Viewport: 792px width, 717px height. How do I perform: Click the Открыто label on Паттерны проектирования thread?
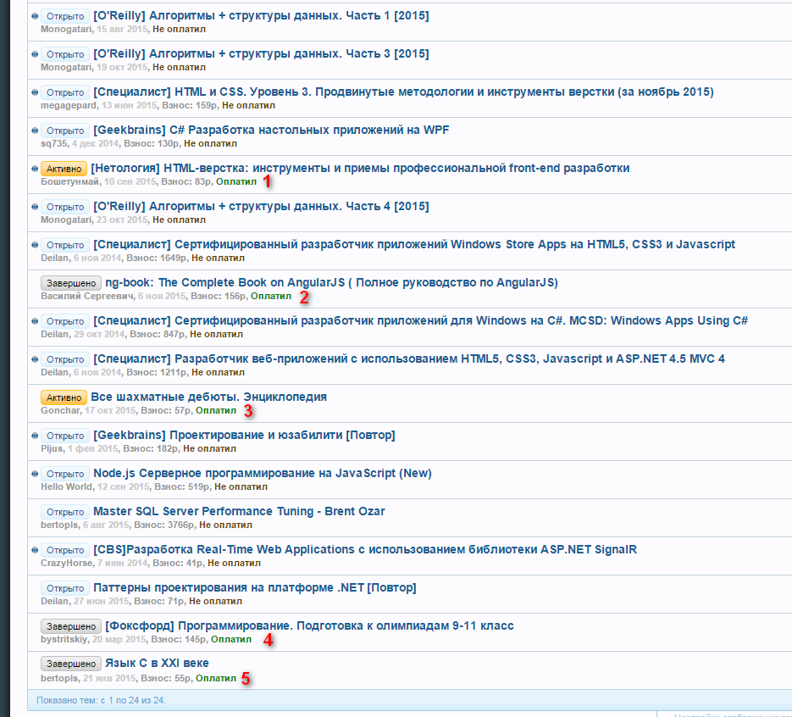click(65, 588)
